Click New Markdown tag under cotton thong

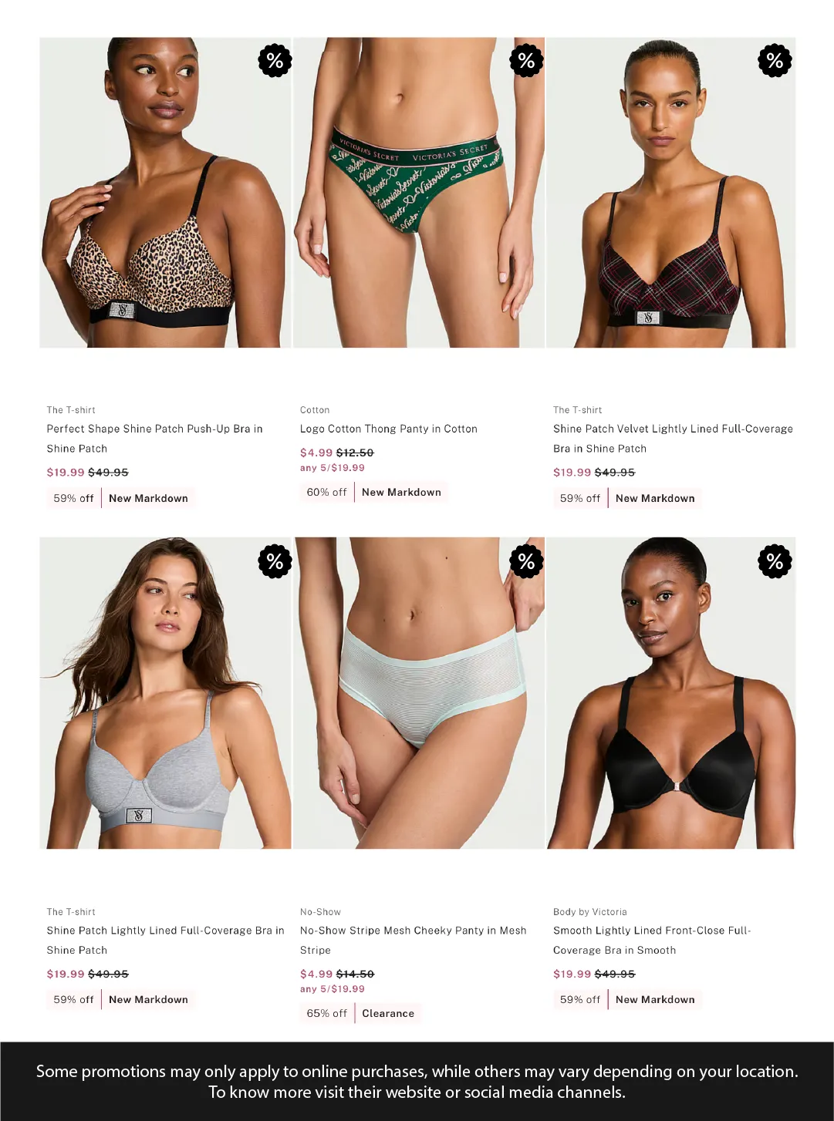(401, 492)
